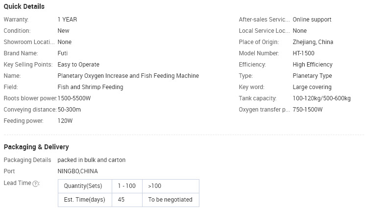365x208 pixels.
Task: Click the truncated After-sales Service label
Action: (264, 19)
